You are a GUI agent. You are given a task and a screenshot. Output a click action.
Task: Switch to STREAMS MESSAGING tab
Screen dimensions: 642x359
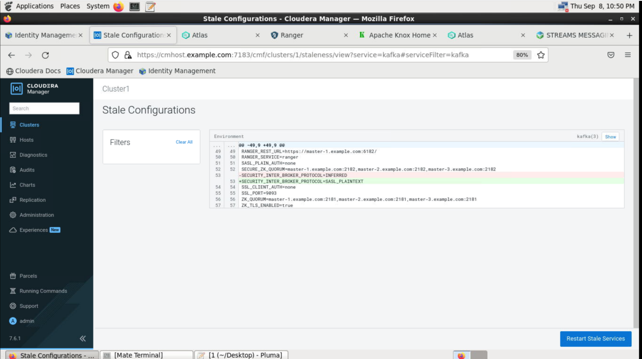coord(575,35)
